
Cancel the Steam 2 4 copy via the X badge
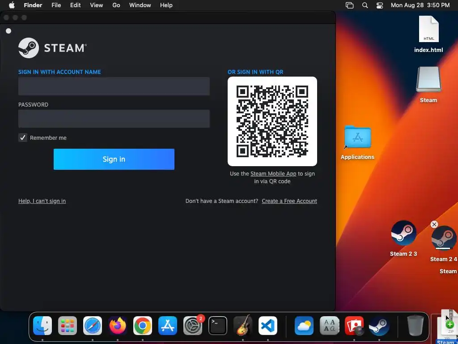coord(434,224)
